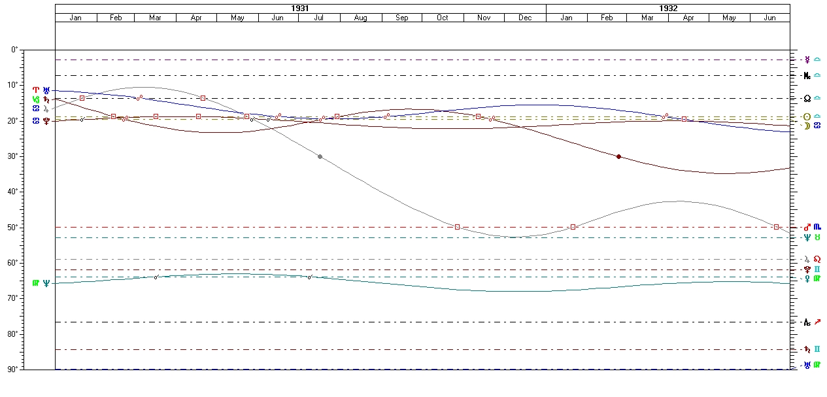Click the 1931 year header
The width and height of the screenshot is (827, 397).
[300, 9]
